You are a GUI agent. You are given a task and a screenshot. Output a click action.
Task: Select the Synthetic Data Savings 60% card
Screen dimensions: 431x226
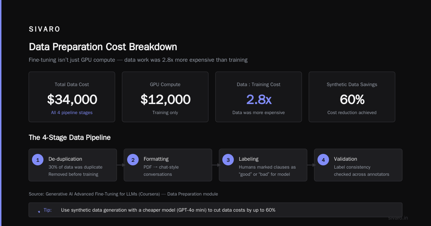(352, 97)
